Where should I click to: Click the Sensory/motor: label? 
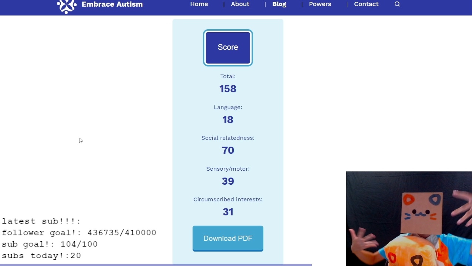[228, 169]
